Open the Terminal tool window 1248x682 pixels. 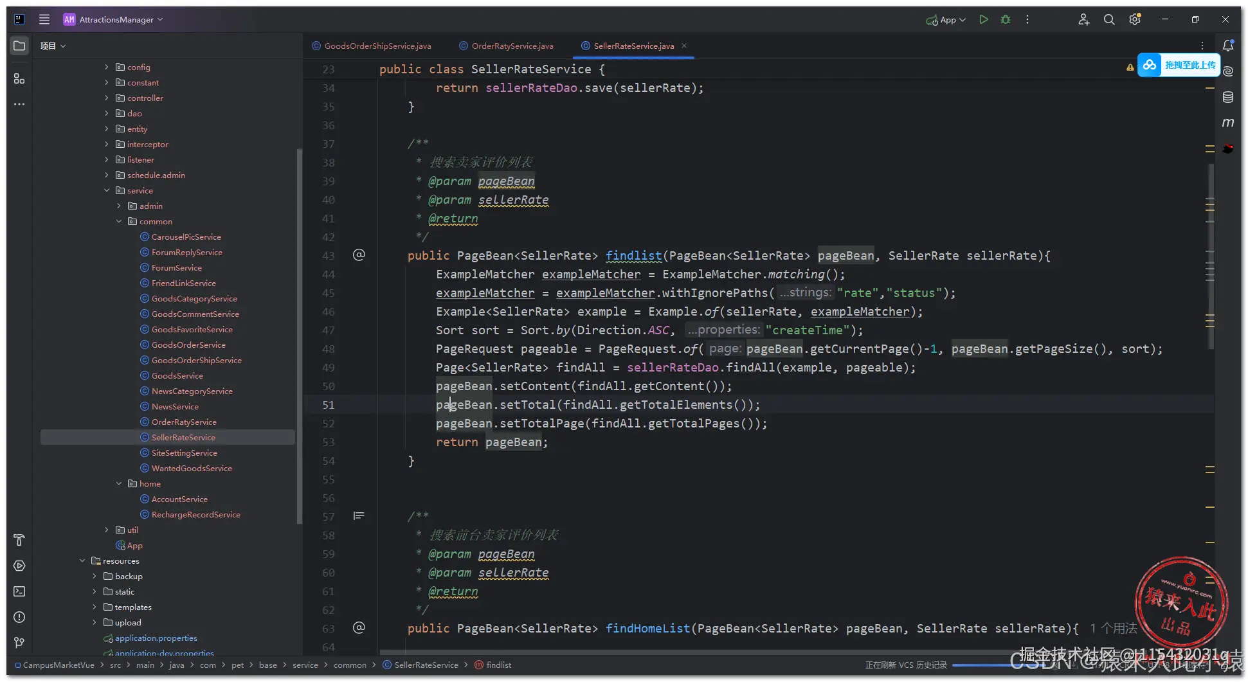pyautogui.click(x=19, y=591)
